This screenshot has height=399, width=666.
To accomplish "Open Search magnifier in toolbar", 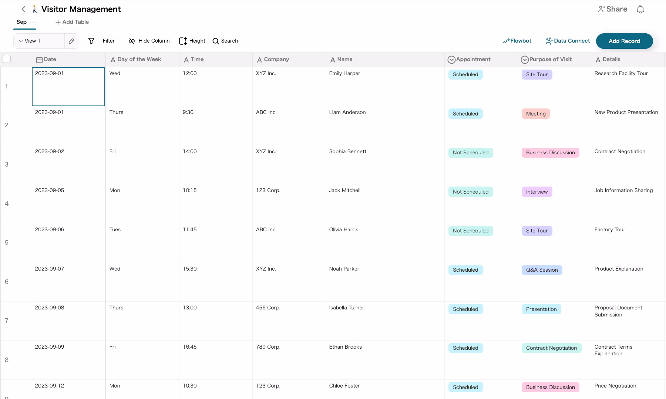I will [x=225, y=41].
